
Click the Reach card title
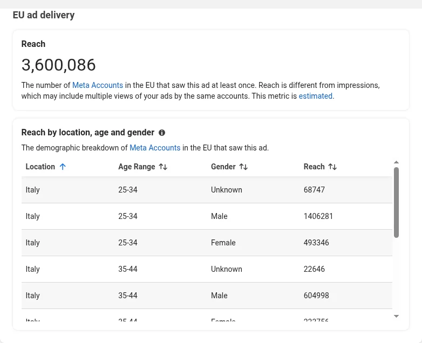33,44
